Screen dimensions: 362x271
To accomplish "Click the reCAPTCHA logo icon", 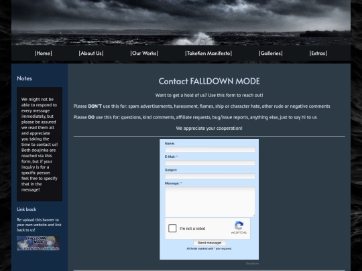I will [x=239, y=226].
